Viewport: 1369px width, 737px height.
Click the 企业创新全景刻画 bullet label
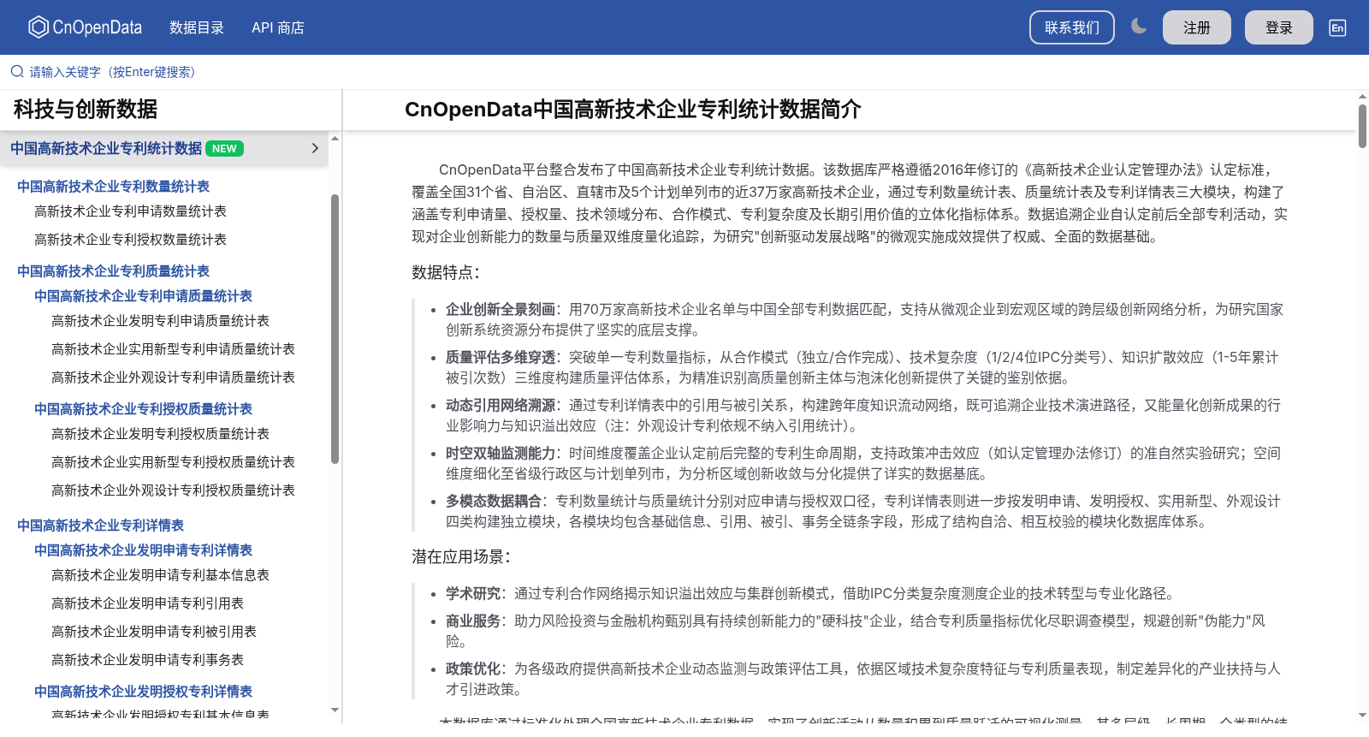click(x=501, y=309)
